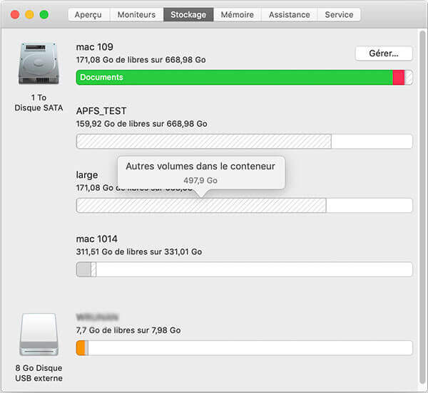This screenshot has width=428, height=393.
Task: Click the vertical scrollbar on the right
Action: tap(422, 207)
